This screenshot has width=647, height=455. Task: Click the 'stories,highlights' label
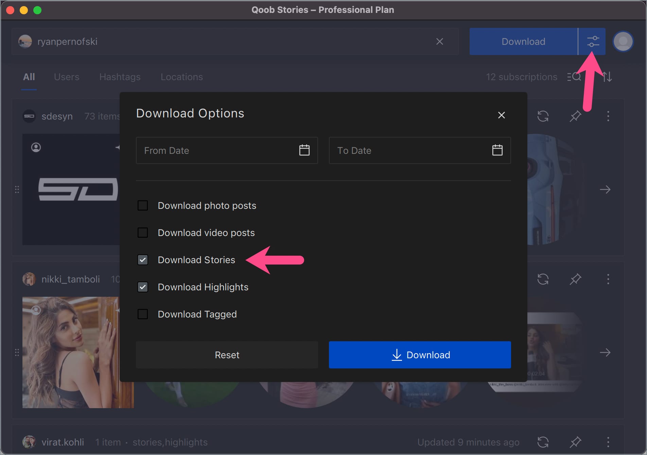tap(170, 442)
